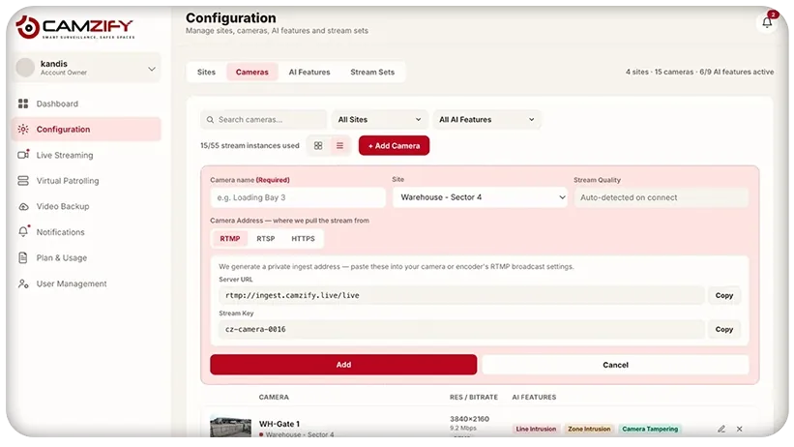Click the sites and cameras summary text
The width and height of the screenshot is (794, 447).
click(699, 72)
